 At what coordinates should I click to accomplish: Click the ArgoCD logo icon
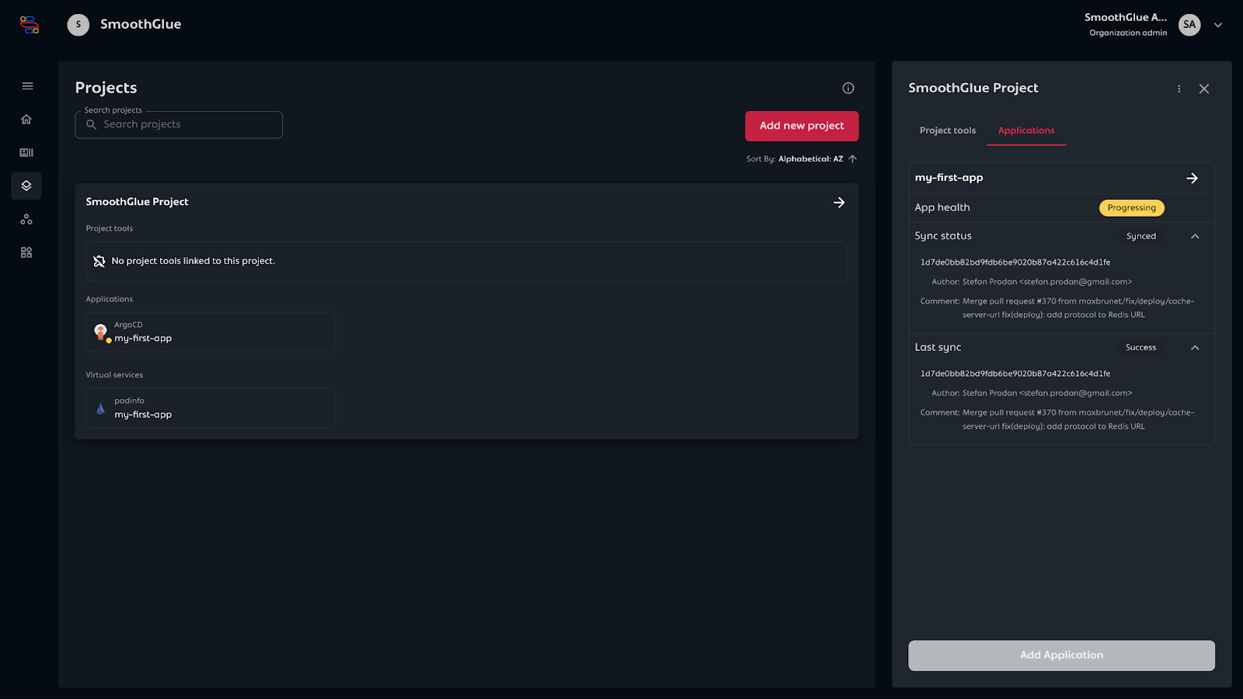point(101,332)
